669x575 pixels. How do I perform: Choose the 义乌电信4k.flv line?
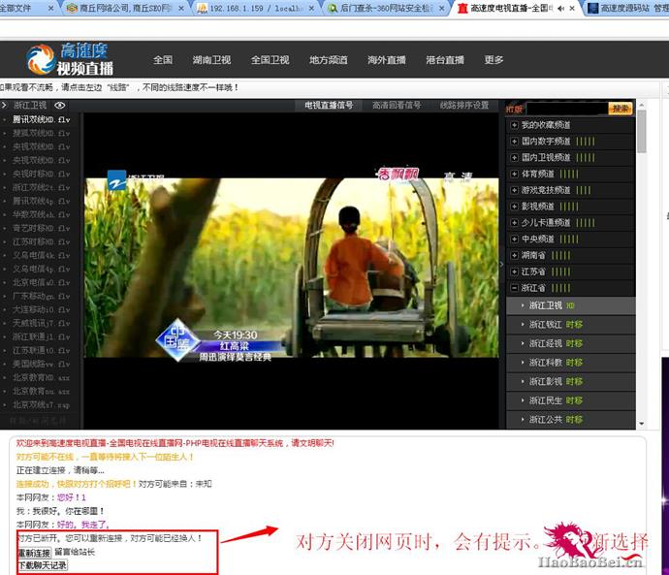(41, 256)
